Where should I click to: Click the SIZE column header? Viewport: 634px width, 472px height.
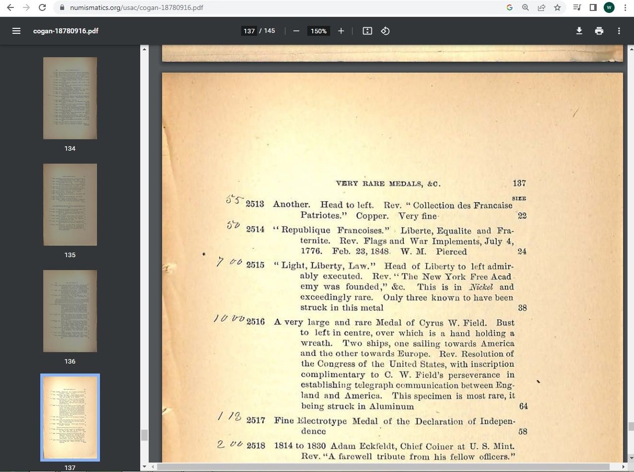519,198
